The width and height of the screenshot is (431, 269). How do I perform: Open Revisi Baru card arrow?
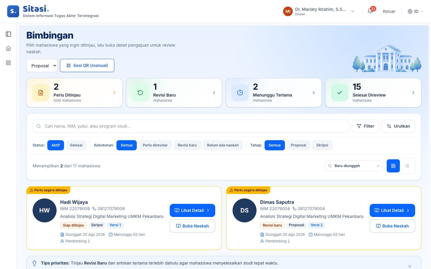[214, 93]
